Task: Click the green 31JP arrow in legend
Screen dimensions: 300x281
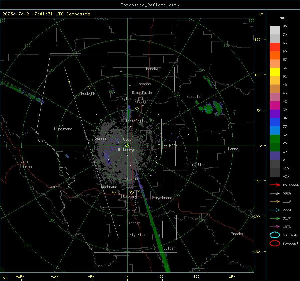Action: coord(275,218)
